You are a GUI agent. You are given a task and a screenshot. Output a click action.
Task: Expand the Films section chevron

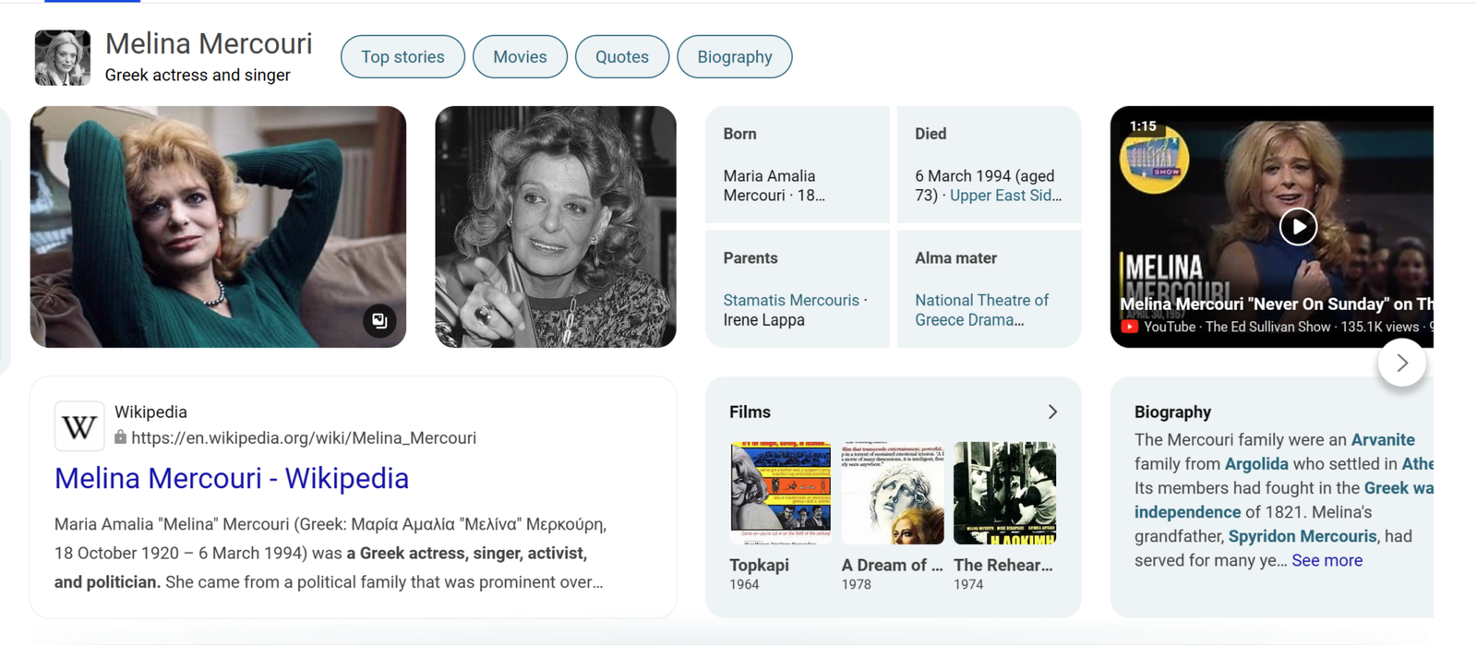coord(1051,412)
